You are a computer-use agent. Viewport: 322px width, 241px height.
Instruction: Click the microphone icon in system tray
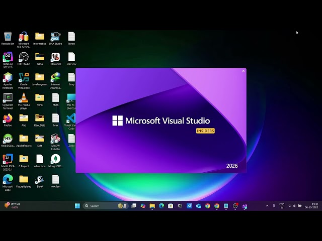pos(274,206)
